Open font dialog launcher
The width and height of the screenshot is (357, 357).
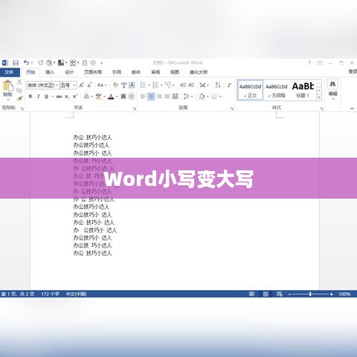point(135,109)
